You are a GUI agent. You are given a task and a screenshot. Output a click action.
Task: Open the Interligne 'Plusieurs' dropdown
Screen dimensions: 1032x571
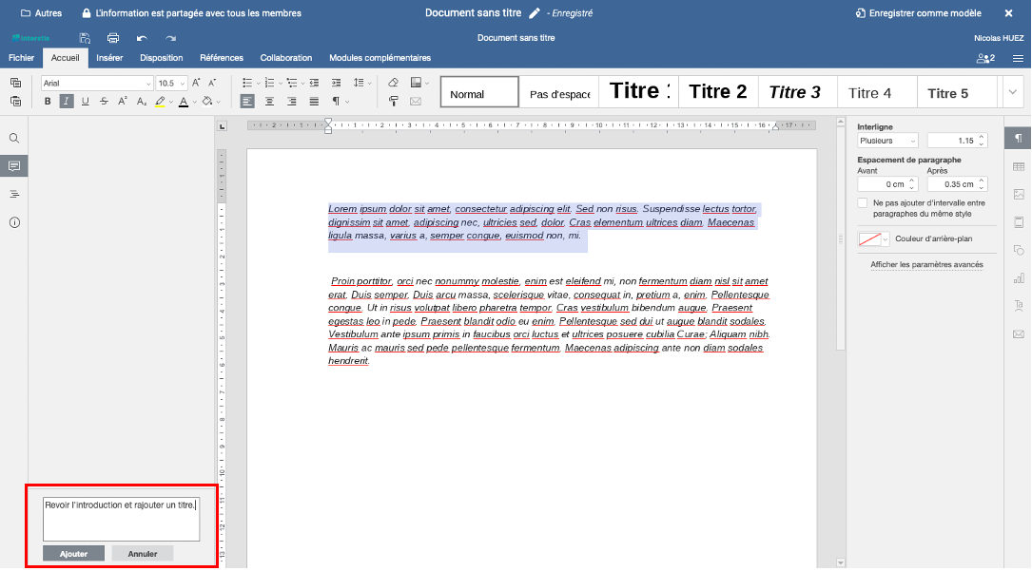tap(887, 141)
